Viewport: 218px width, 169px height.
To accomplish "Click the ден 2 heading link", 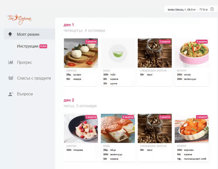I will 69,100.
